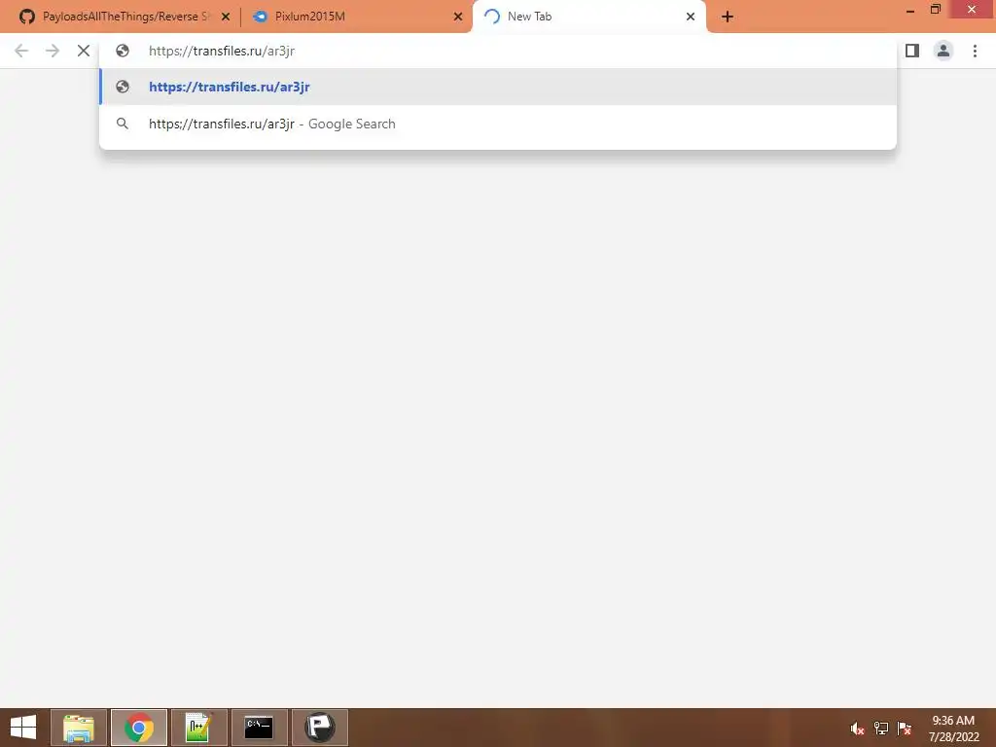Open Notepad++ from the taskbar
996x747 pixels.
click(198, 728)
